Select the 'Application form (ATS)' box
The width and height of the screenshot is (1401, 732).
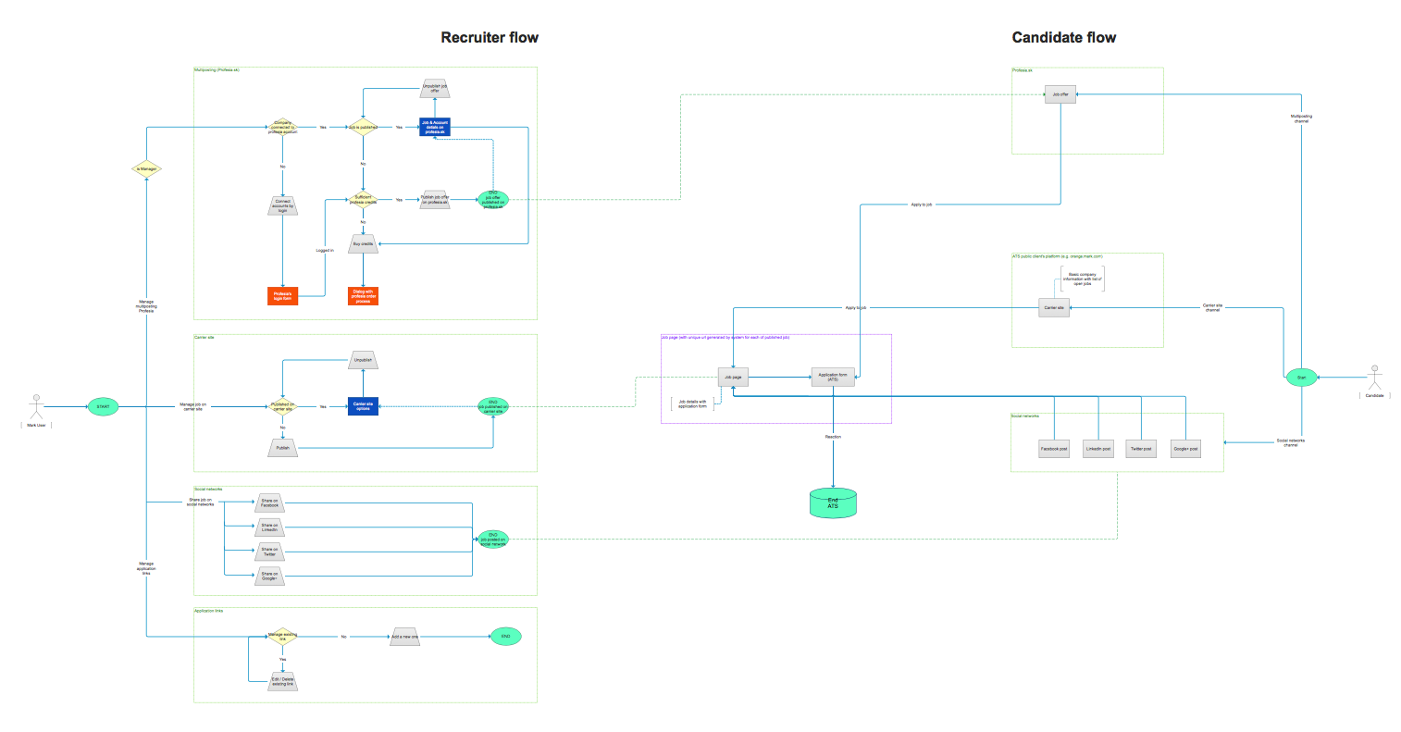click(x=833, y=378)
